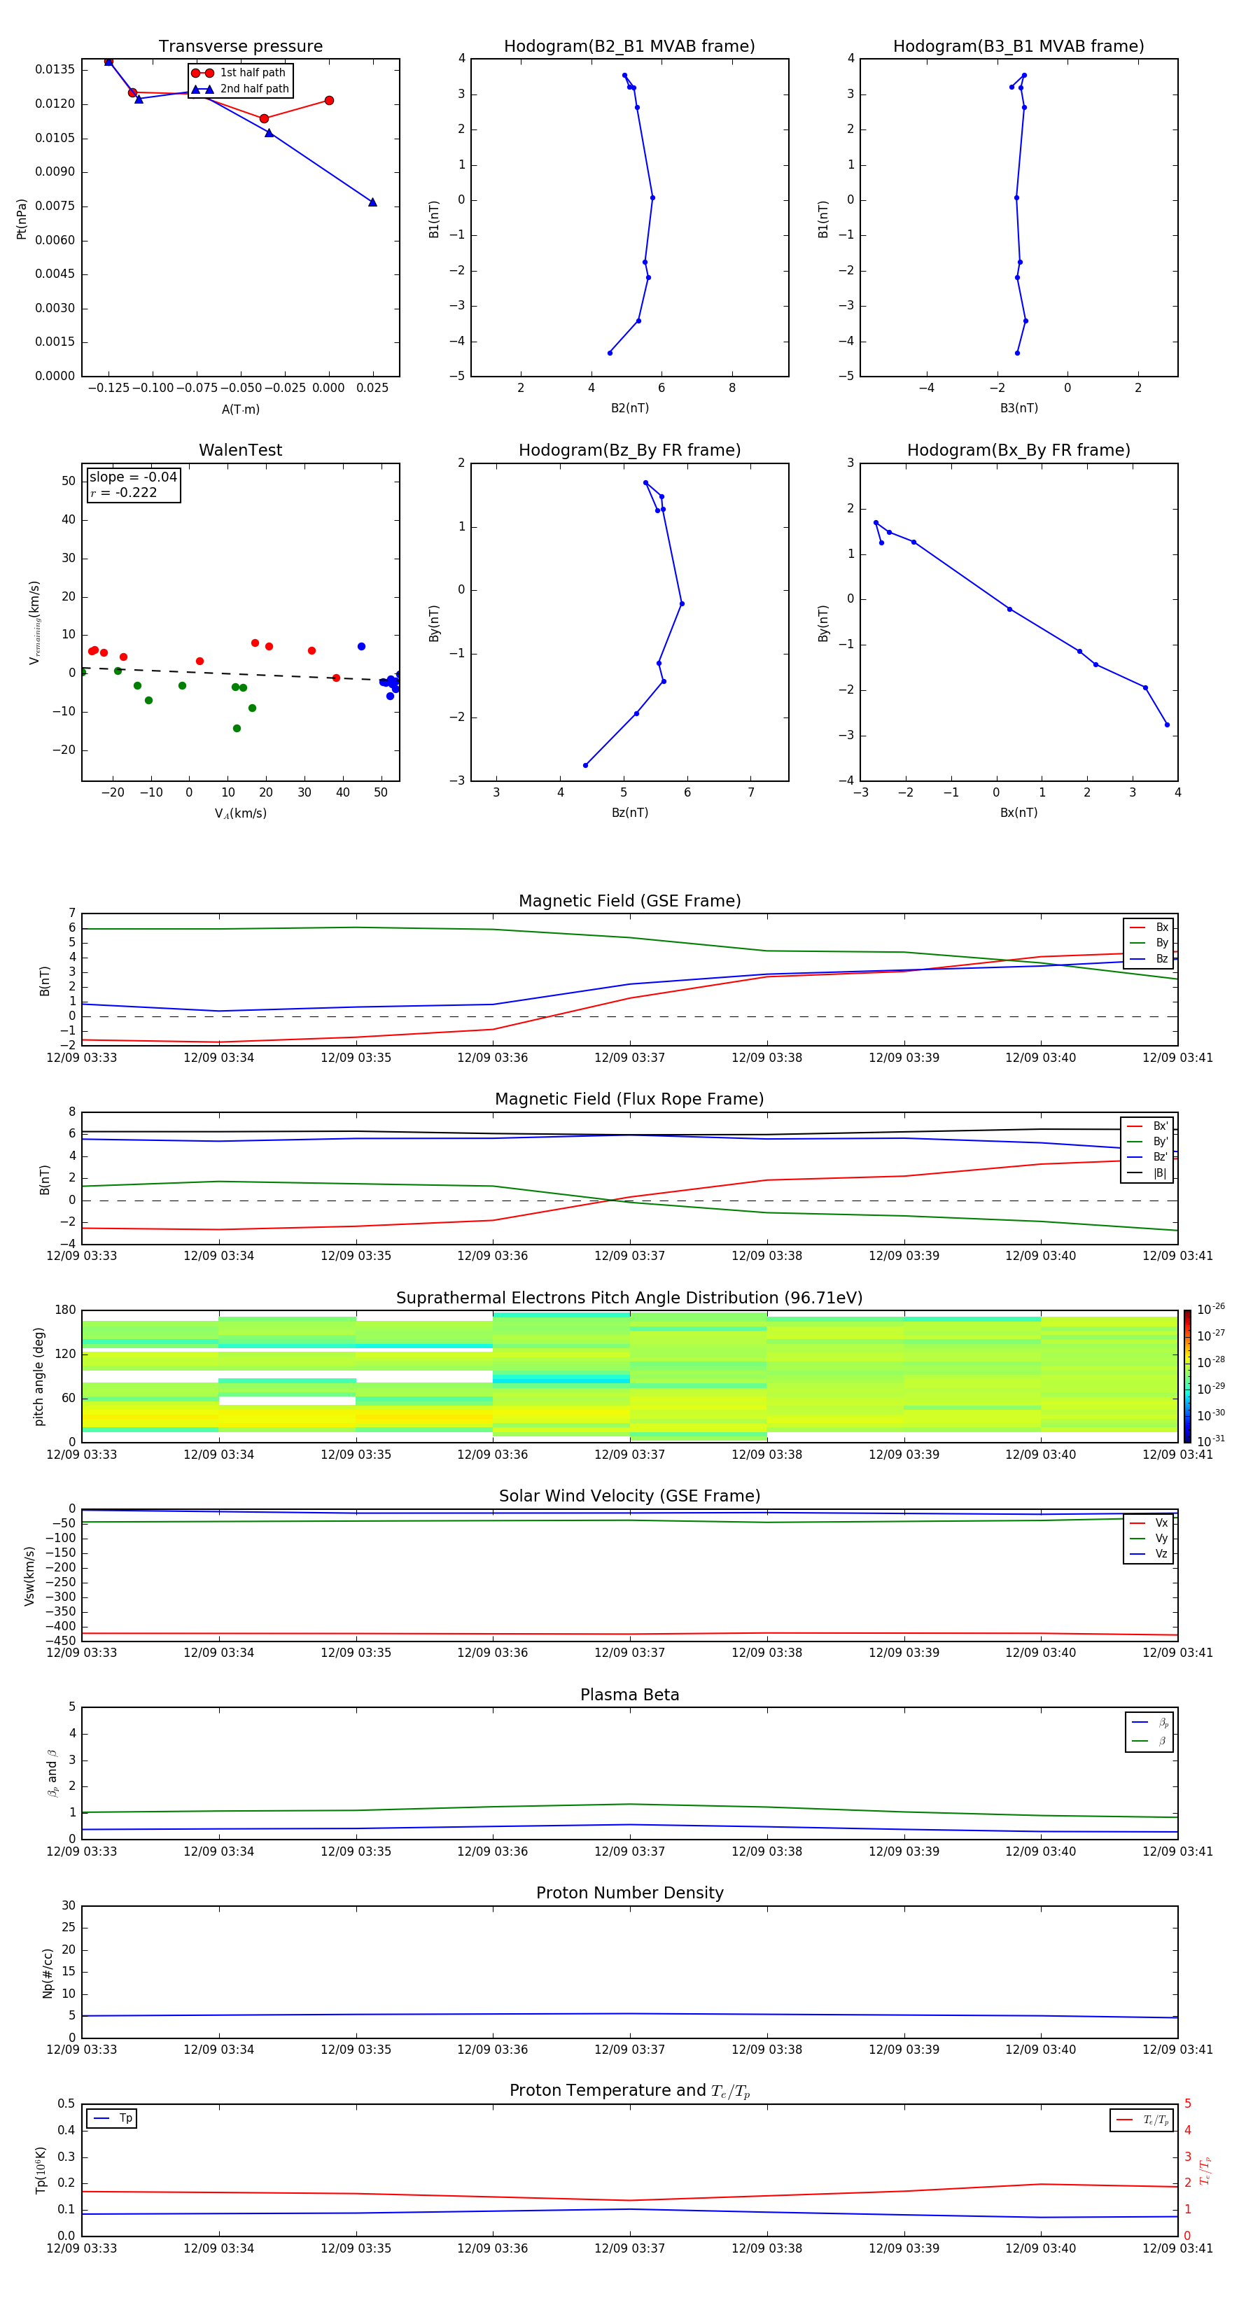The height and width of the screenshot is (2310, 1260).
Task: Click the Proton Number Density title
Action: click(x=629, y=1893)
